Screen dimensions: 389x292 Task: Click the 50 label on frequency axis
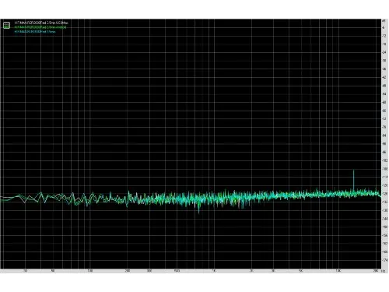pos(52,271)
